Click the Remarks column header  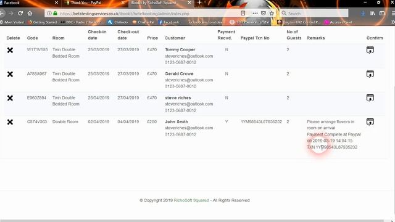[315, 38]
